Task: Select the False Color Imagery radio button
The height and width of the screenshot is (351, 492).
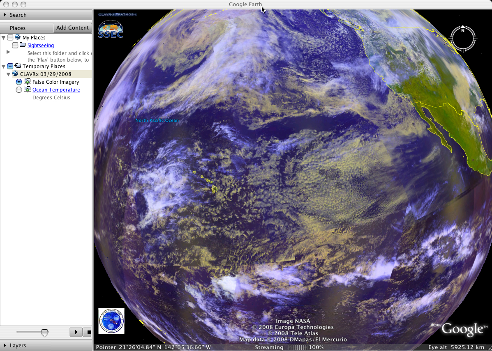Action: pyautogui.click(x=19, y=82)
